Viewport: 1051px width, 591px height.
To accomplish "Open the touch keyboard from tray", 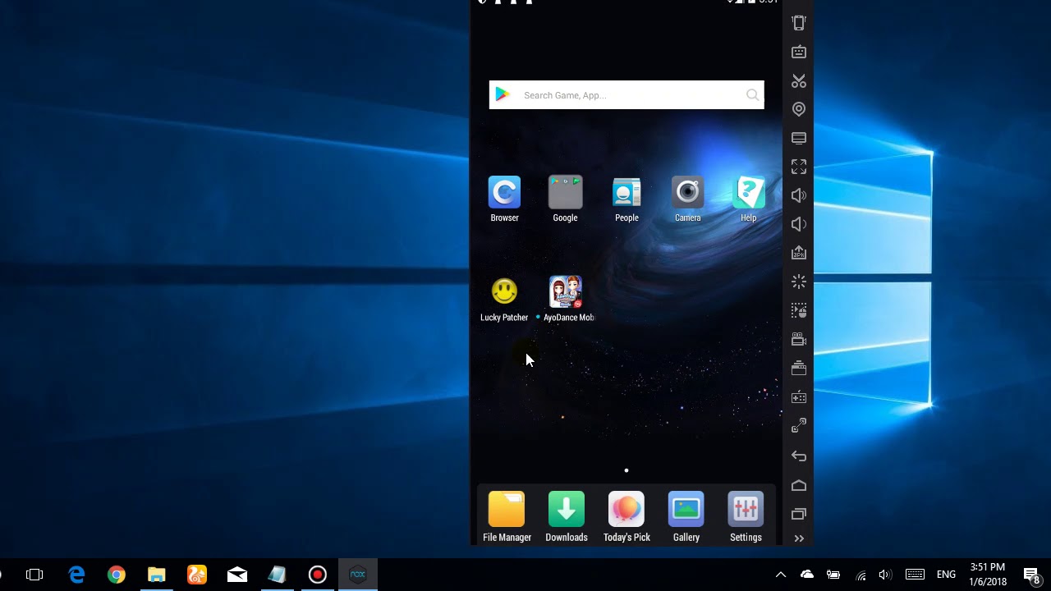I will (x=915, y=575).
